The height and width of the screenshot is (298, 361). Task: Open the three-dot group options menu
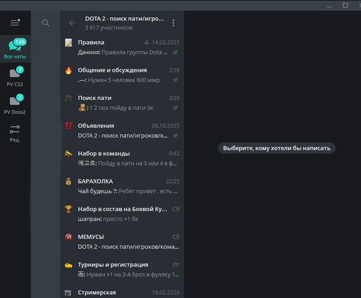173,23
